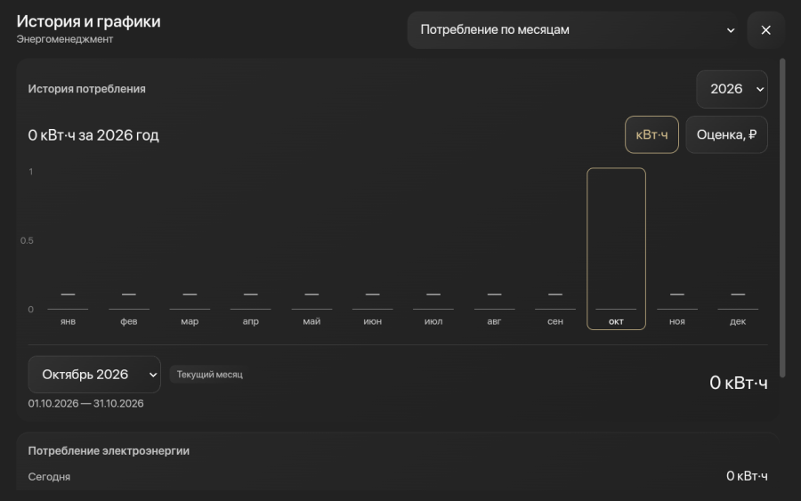Click the История и графики title
801x501 pixels.
88,21
